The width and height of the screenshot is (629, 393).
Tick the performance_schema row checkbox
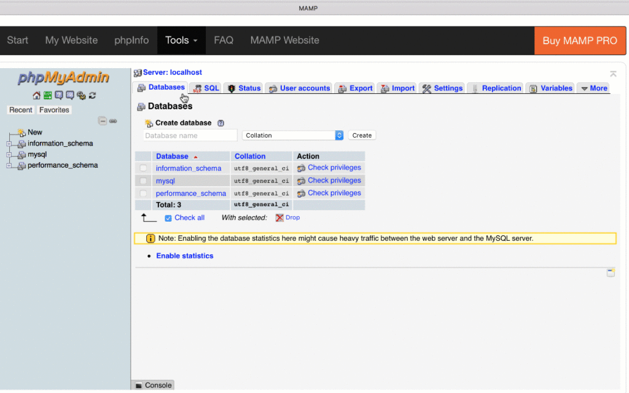pyautogui.click(x=143, y=193)
